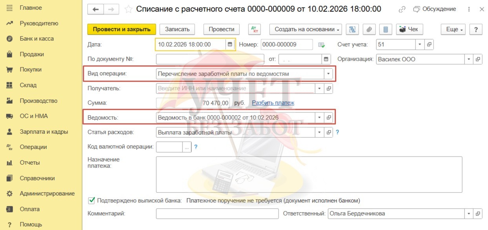The width and height of the screenshot is (488, 230).
Task: Click the Записать button
Action: tap(177, 29)
